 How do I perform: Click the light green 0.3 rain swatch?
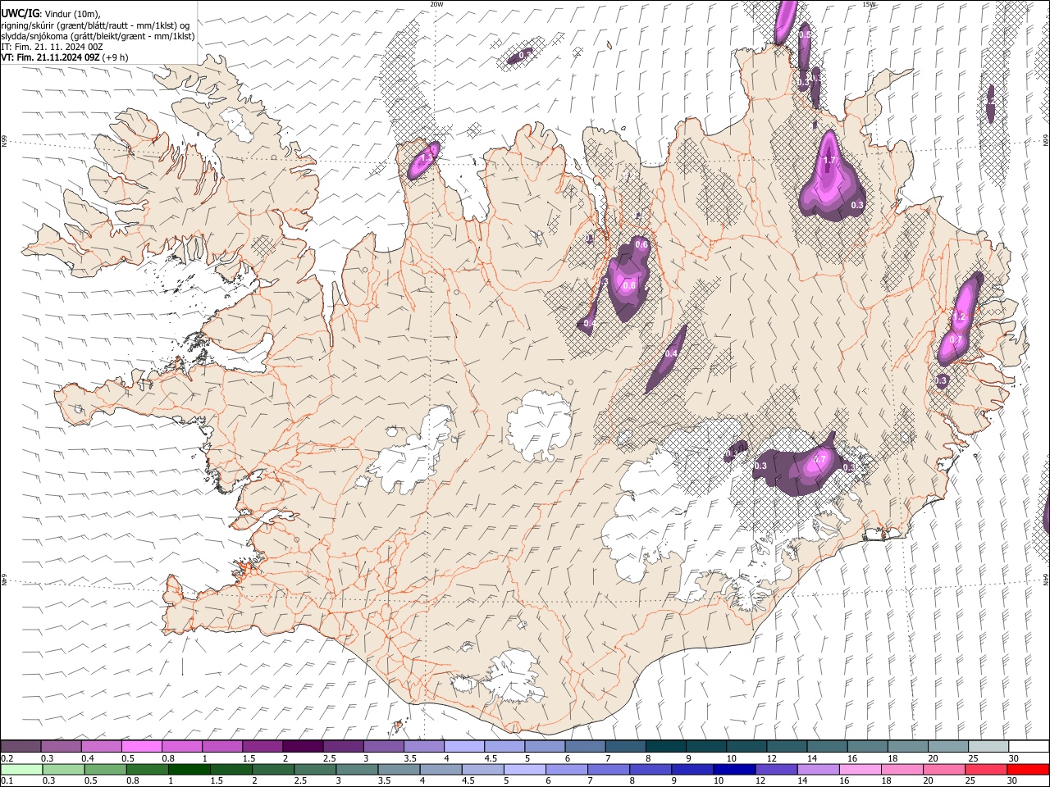point(64,769)
